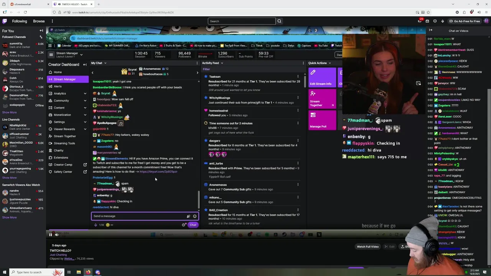491x276 pixels.
Task: Reload the browser page
Action: 25,12
